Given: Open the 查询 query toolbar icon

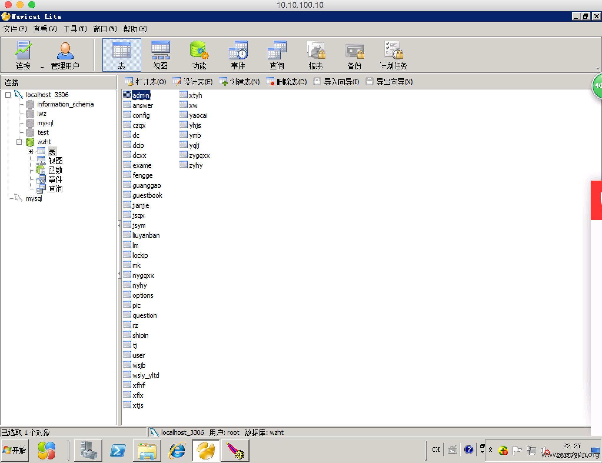Looking at the screenshot, I should (277, 55).
